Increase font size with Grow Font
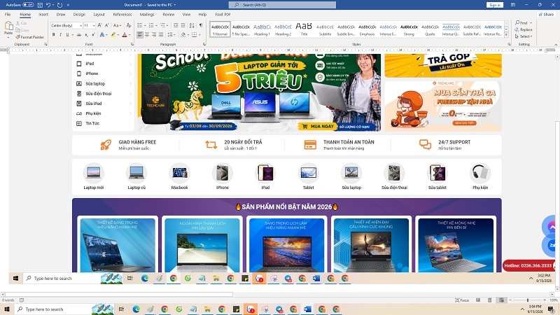 click(99, 25)
